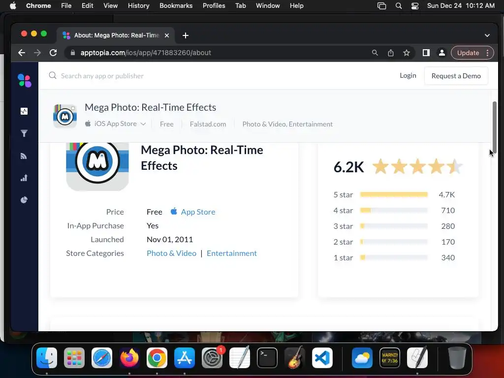
Task: Open Launchpad from the dock
Action: pos(74,358)
